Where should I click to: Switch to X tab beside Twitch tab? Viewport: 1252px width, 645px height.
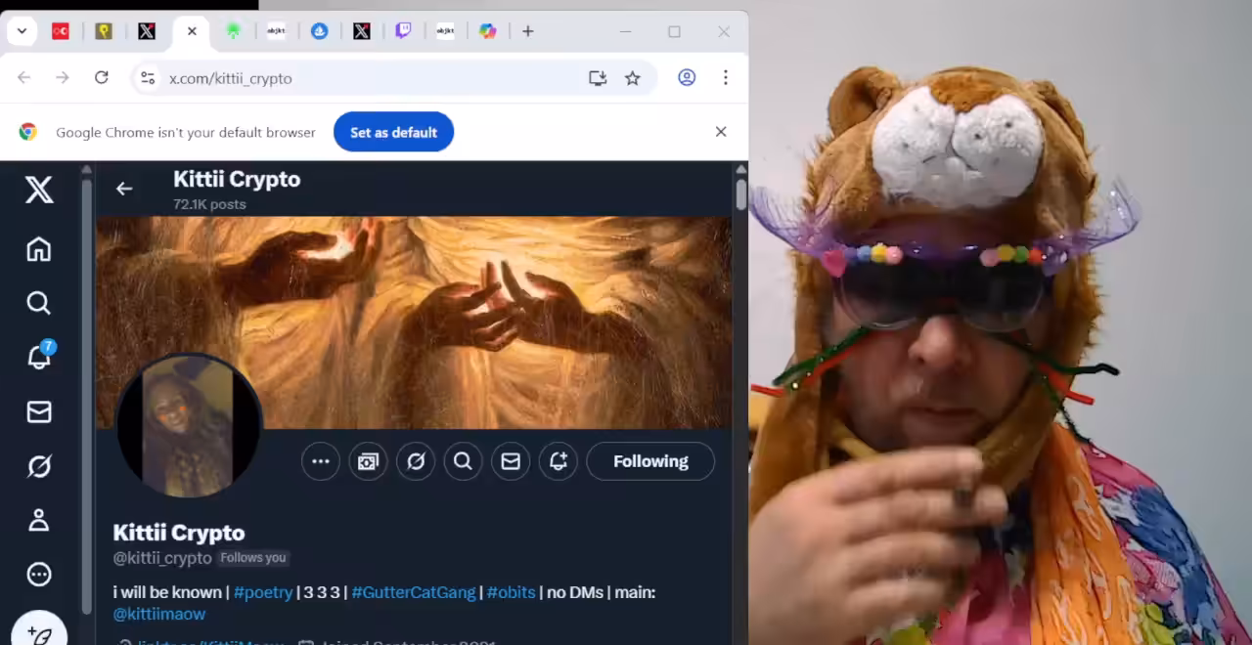(x=362, y=31)
